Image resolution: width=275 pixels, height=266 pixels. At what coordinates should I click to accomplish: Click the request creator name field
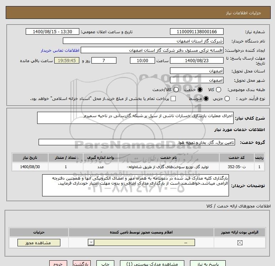pos(152,50)
